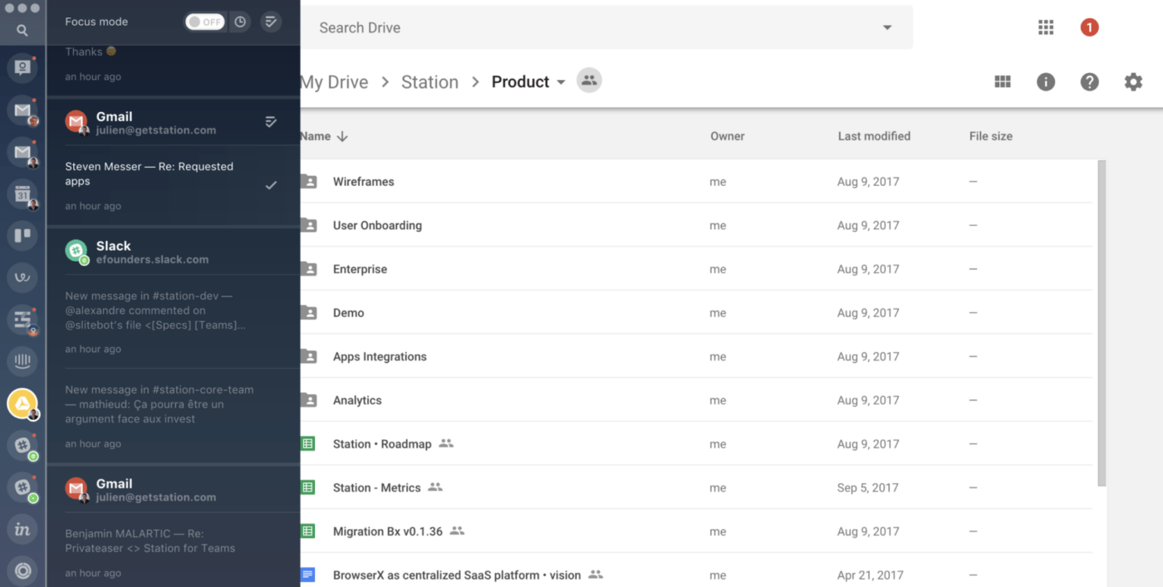Go to My Drive breadcrumb
This screenshot has height=587, width=1163.
point(334,82)
